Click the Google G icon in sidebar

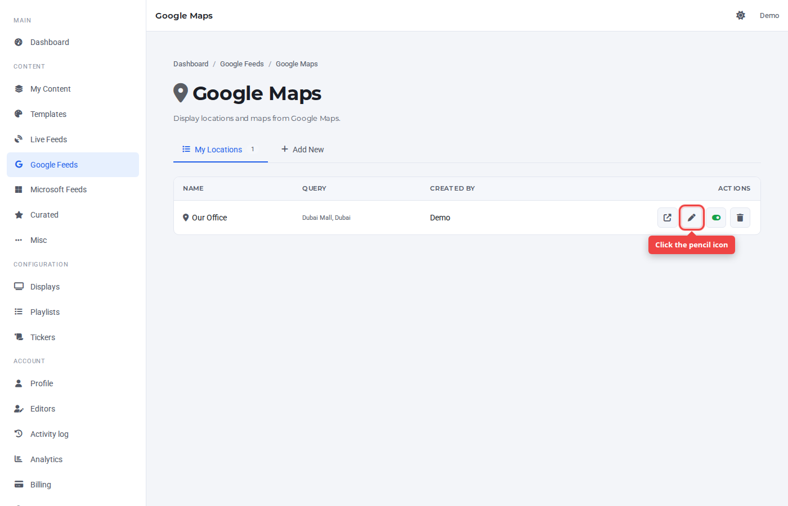[x=19, y=164]
